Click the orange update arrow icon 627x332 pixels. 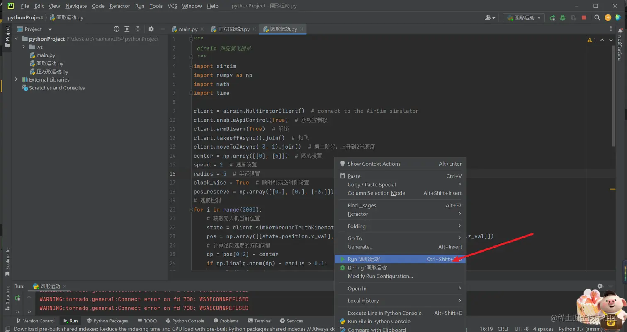[608, 18]
